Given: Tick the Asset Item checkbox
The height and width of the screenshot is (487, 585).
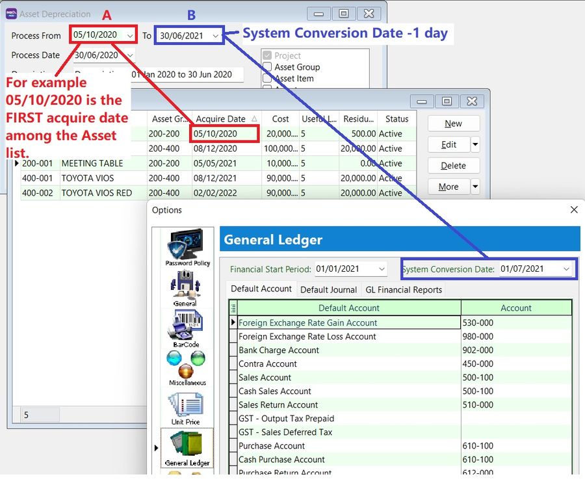Looking at the screenshot, I should click(267, 79).
